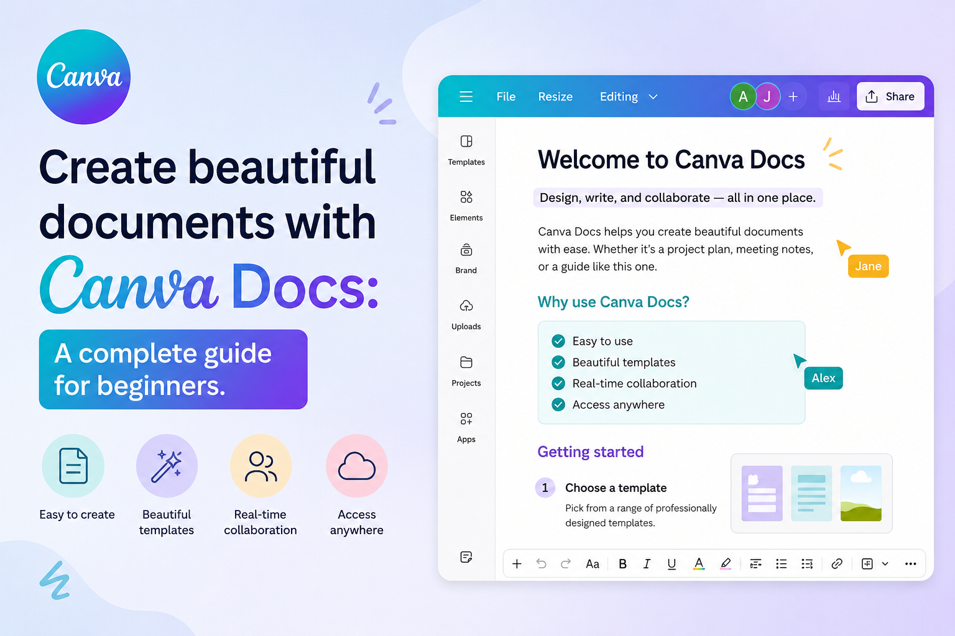Open the Projects sidebar panel

[466, 371]
